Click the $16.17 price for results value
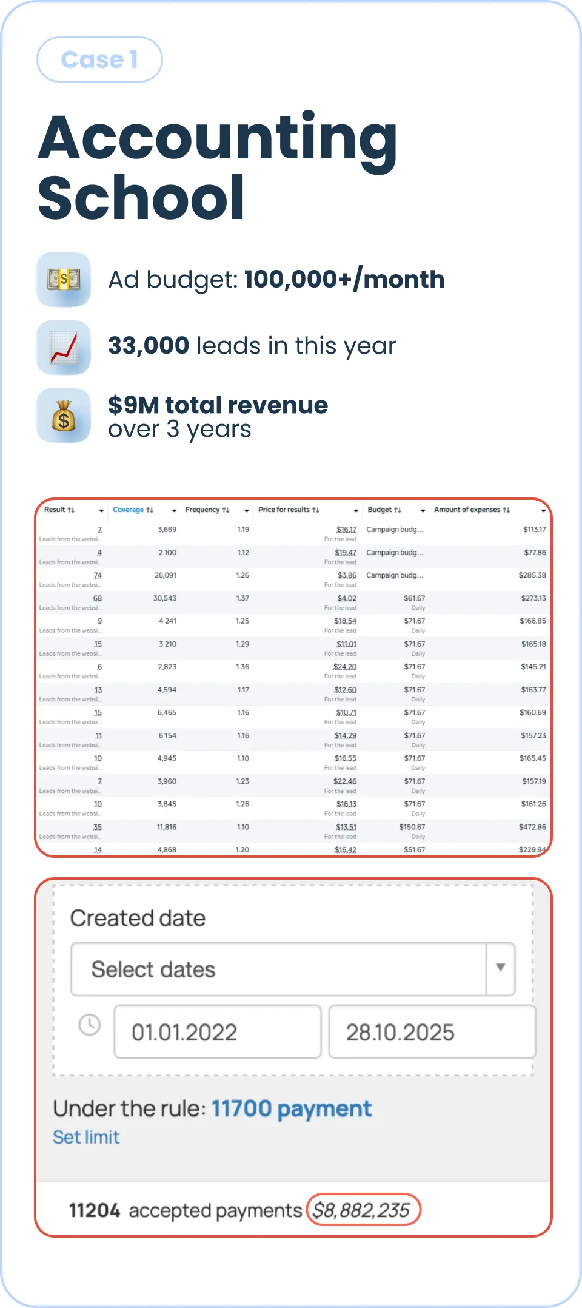Viewport: 582px width, 1308px height. click(x=346, y=530)
